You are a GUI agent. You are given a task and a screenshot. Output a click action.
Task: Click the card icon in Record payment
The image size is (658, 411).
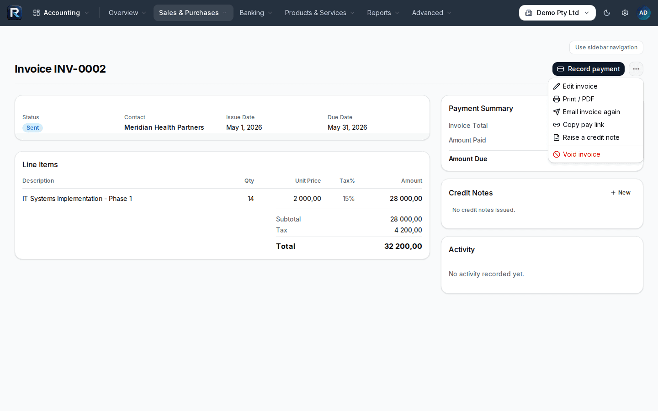point(561,69)
